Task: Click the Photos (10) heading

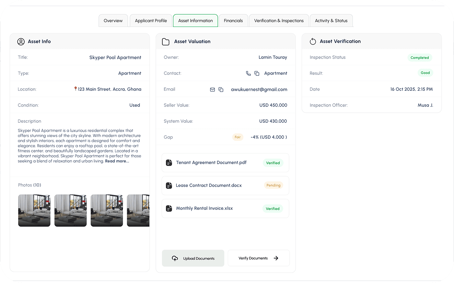Action: (29, 185)
